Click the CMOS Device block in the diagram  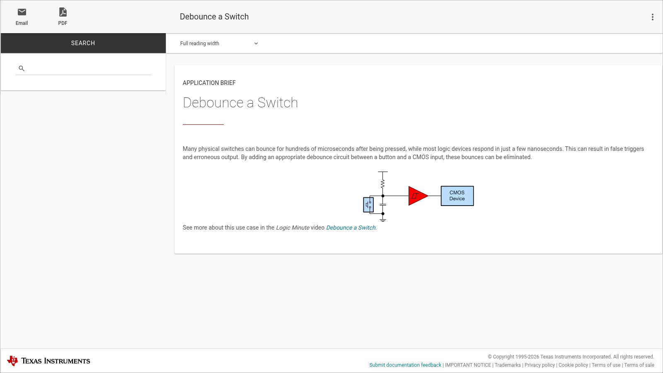point(457,196)
